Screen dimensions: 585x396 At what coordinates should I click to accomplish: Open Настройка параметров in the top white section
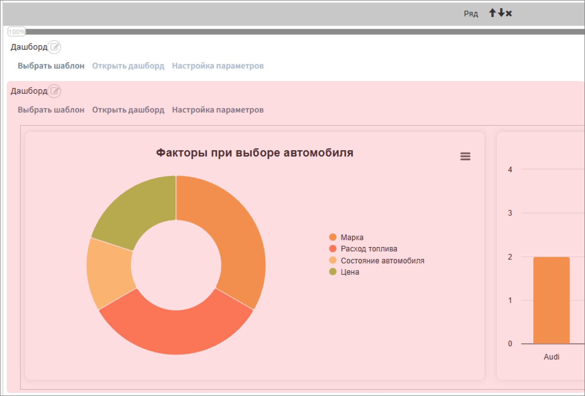click(218, 66)
